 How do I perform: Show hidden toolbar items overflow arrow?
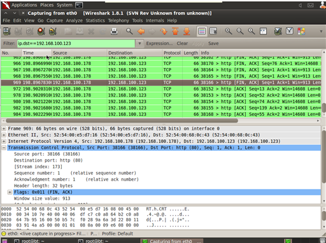321,31
